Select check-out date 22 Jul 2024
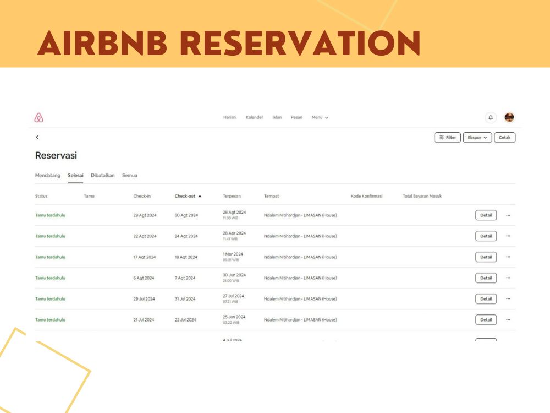This screenshot has height=413, width=550. [x=185, y=320]
